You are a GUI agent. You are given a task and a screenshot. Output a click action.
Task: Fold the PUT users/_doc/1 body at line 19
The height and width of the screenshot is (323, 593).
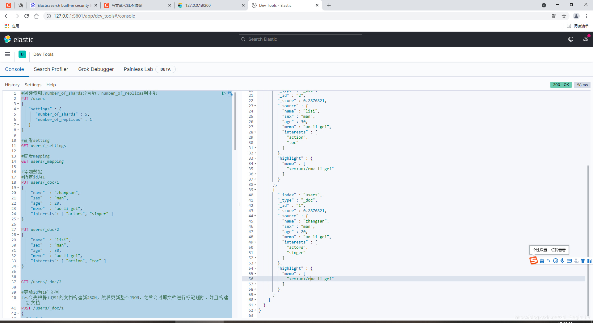(x=18, y=188)
